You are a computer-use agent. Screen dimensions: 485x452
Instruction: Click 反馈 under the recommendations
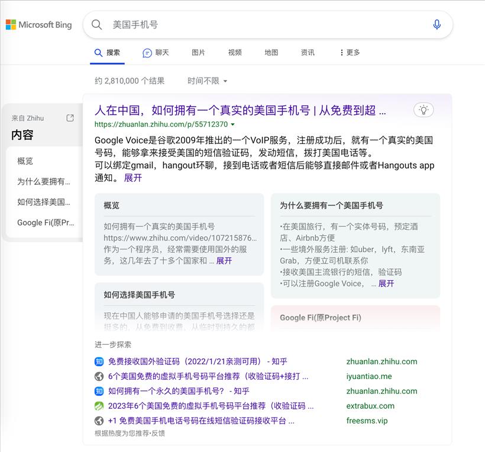pos(158,433)
